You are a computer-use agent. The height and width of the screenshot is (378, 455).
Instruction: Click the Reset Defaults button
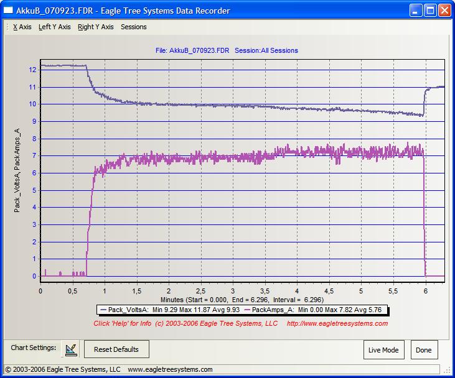click(x=116, y=349)
